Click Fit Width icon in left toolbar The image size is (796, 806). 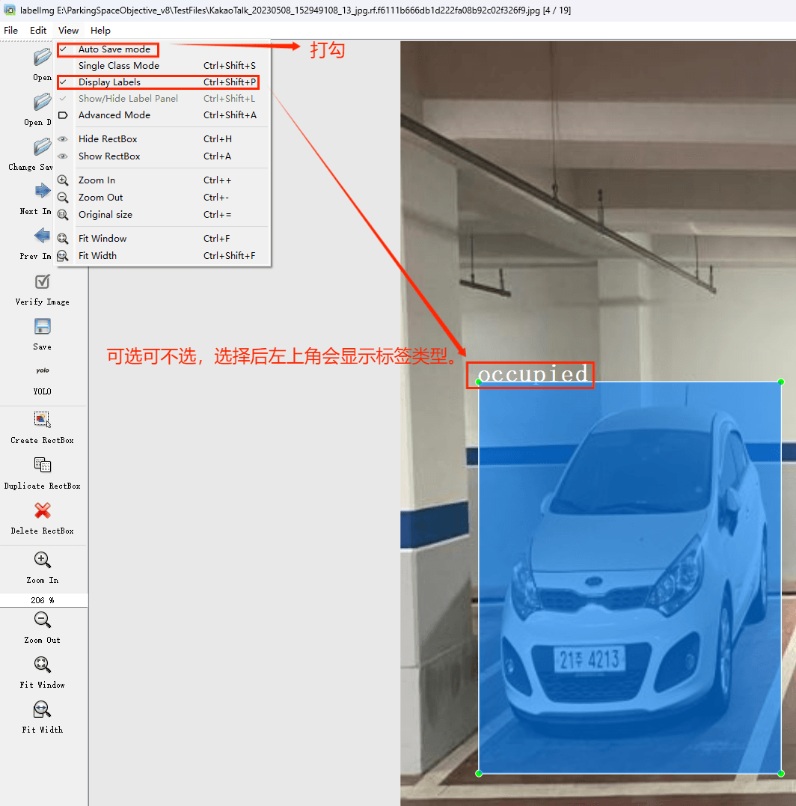[x=43, y=709]
